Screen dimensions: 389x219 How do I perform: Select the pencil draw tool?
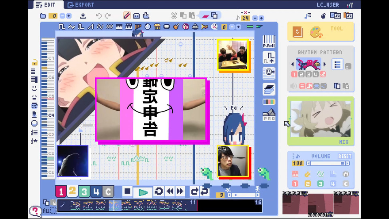coord(127,16)
